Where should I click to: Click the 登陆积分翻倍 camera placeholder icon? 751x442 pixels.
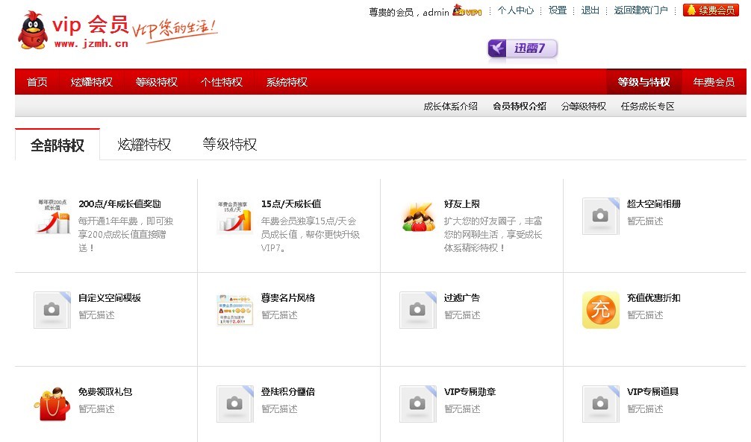[x=234, y=404]
